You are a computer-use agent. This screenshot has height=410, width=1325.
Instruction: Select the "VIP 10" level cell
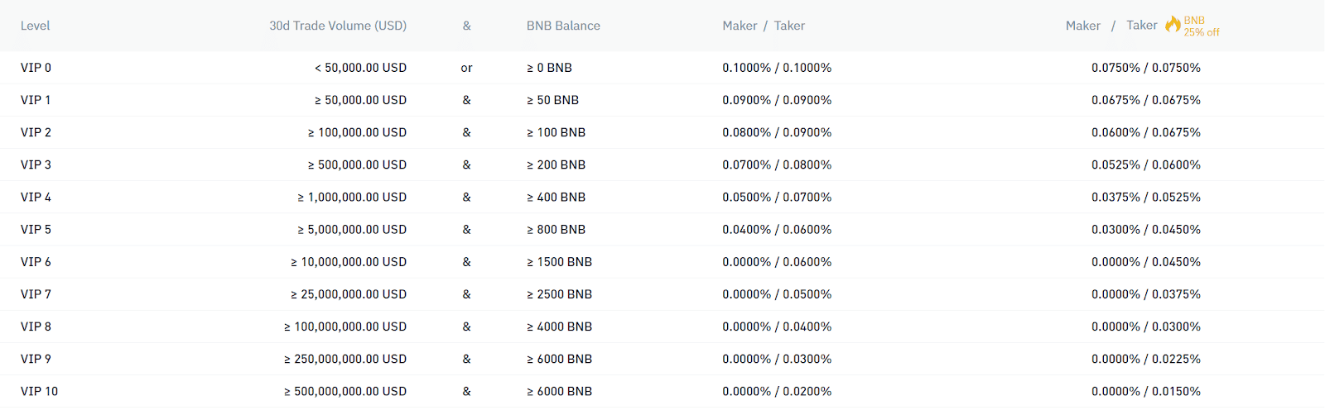[x=39, y=391]
